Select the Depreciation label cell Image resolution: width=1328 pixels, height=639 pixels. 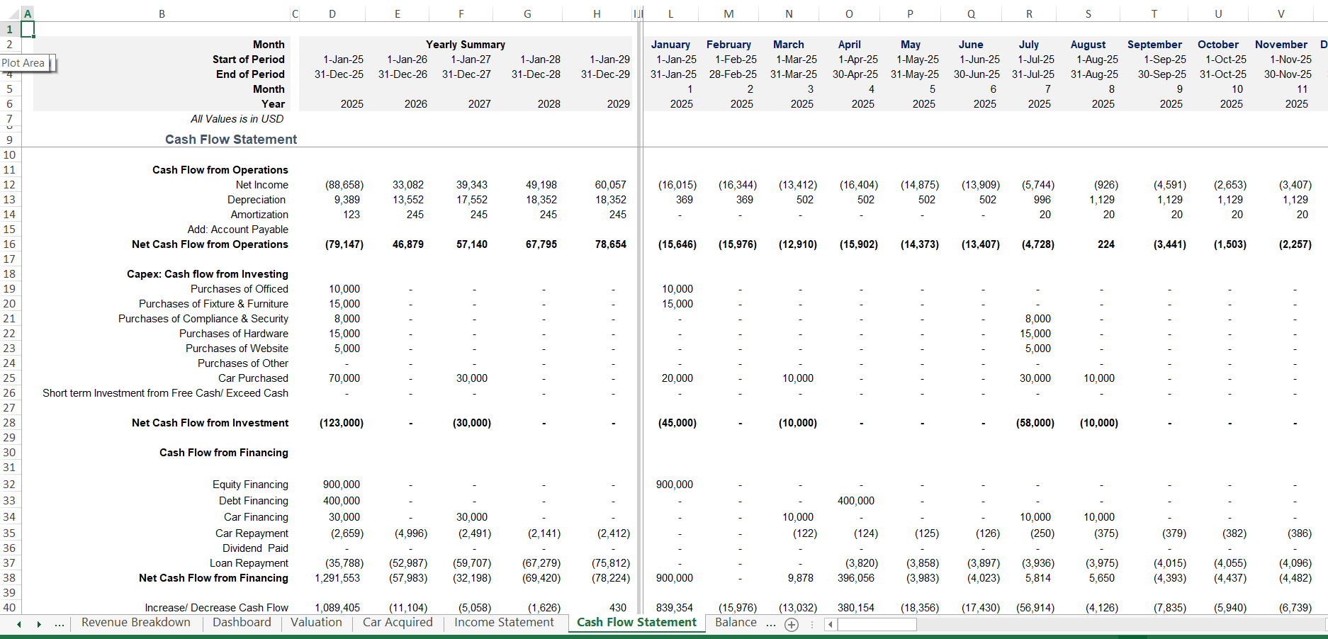click(257, 200)
